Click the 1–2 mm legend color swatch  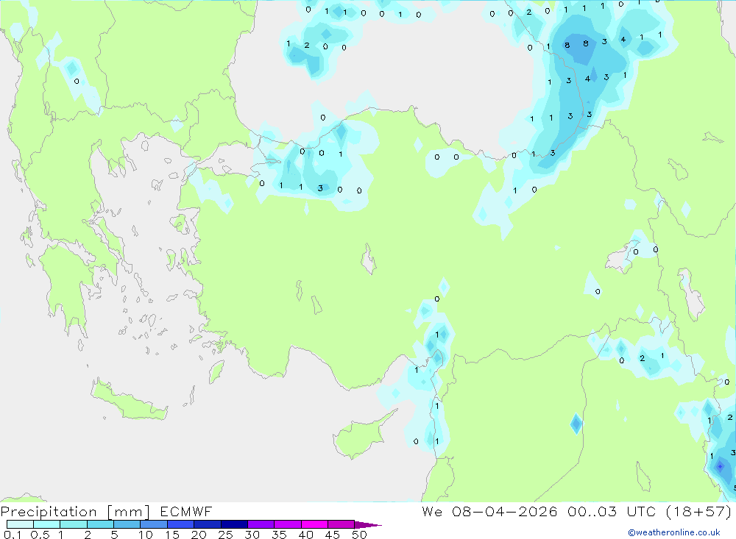click(74, 524)
